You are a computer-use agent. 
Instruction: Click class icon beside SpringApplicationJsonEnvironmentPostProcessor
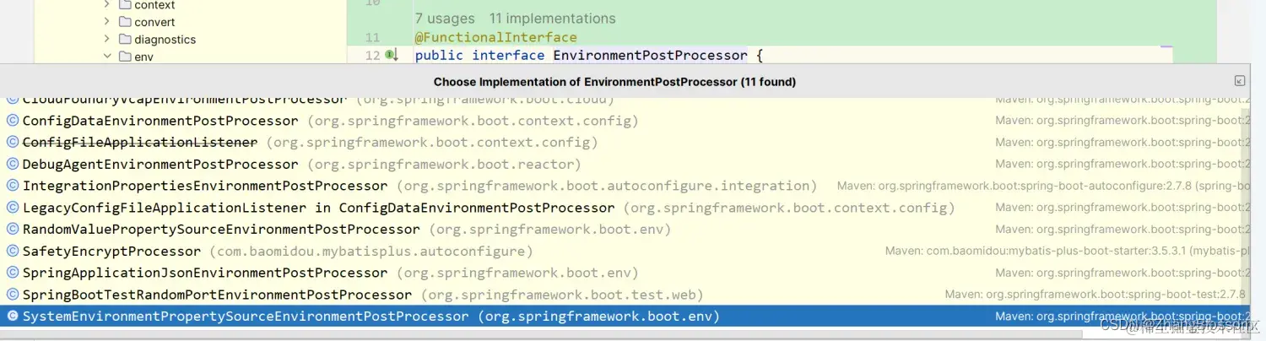coord(13,273)
